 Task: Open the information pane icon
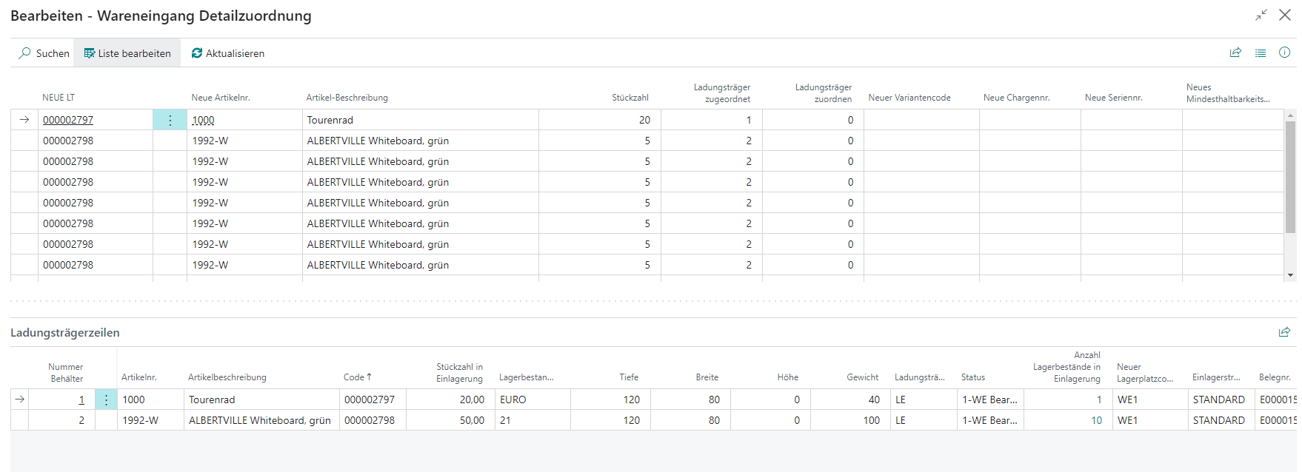[x=1285, y=53]
